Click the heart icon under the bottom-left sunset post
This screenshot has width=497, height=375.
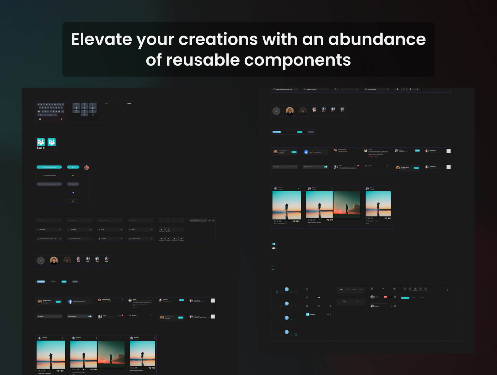pyautogui.click(x=39, y=371)
